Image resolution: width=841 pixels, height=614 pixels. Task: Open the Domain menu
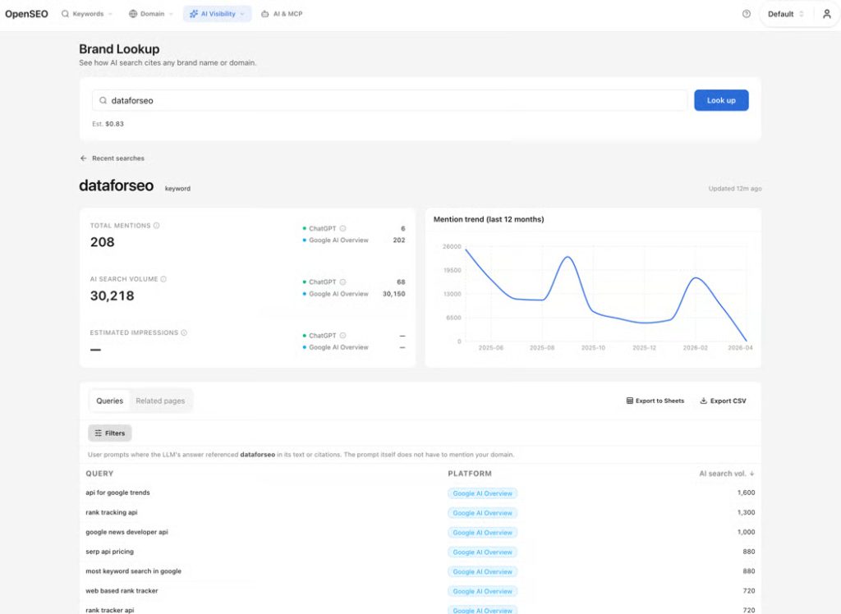(151, 14)
